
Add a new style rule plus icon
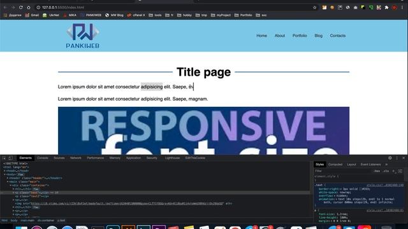(394, 171)
